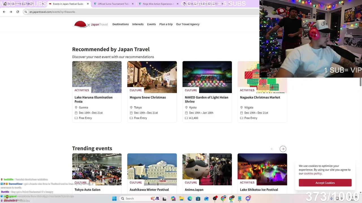Click location pin icon beside Niigata
This screenshot has width=362, height=203.
tap(241, 107)
